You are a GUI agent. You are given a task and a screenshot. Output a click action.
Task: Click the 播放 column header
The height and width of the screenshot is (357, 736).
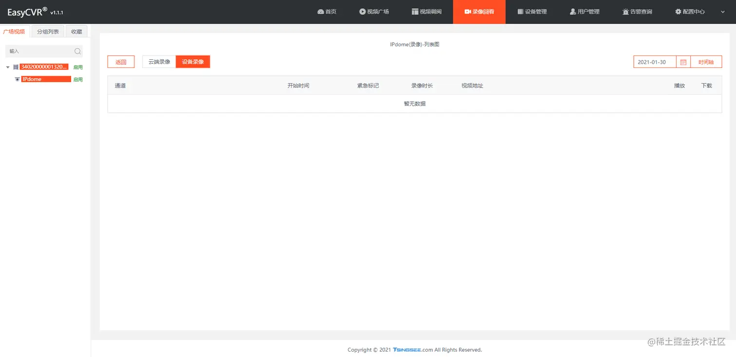pyautogui.click(x=679, y=85)
